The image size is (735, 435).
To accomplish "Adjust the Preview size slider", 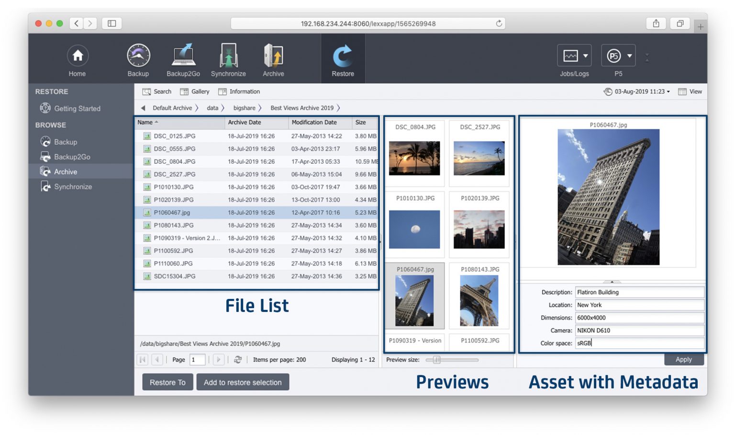I will click(x=437, y=359).
